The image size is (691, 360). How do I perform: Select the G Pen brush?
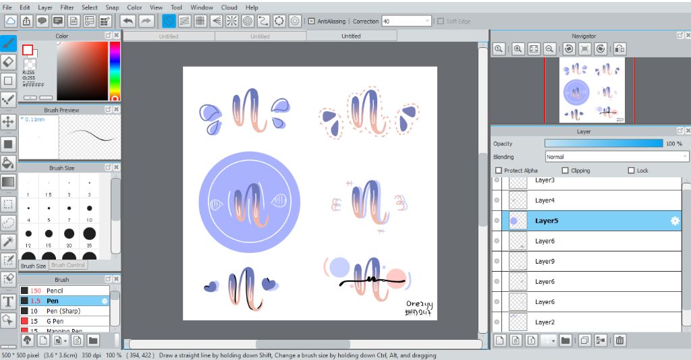(x=64, y=322)
